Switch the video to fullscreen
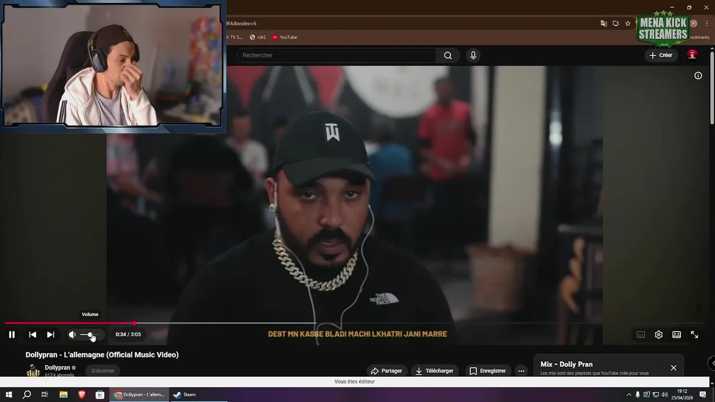The image size is (715, 402). pyautogui.click(x=694, y=334)
